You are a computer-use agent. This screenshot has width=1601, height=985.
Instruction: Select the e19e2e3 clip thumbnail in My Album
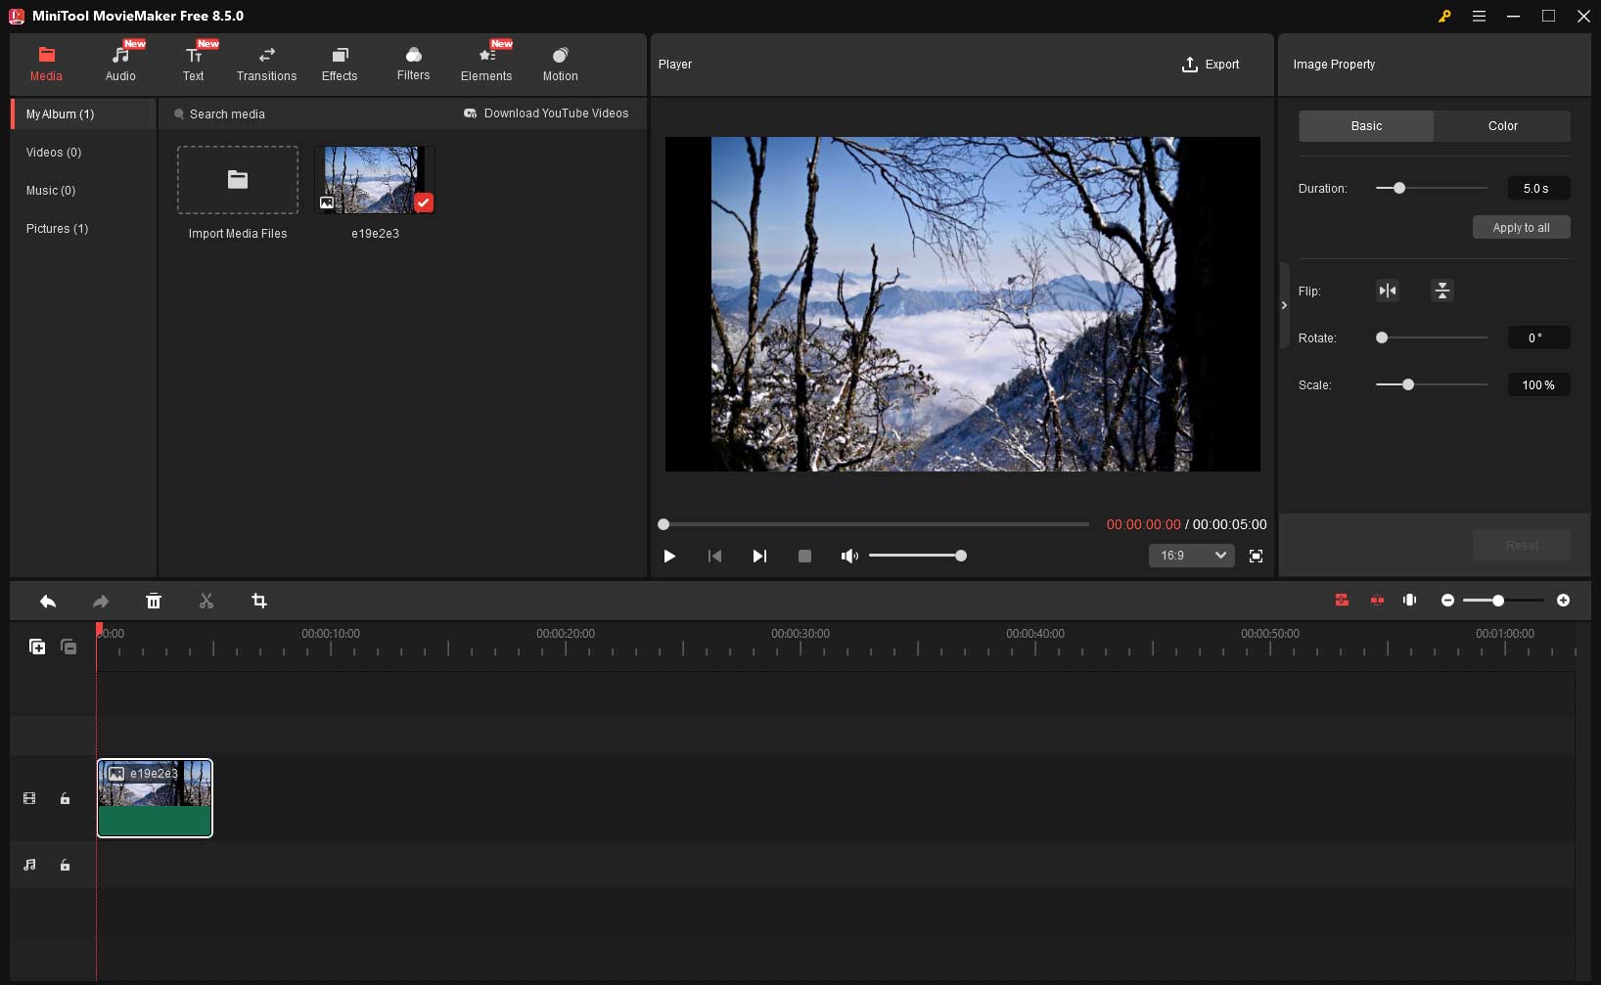click(x=374, y=179)
